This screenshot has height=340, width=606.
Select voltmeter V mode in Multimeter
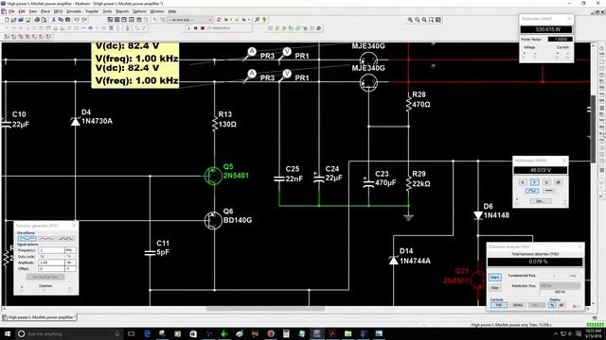pos(534,182)
